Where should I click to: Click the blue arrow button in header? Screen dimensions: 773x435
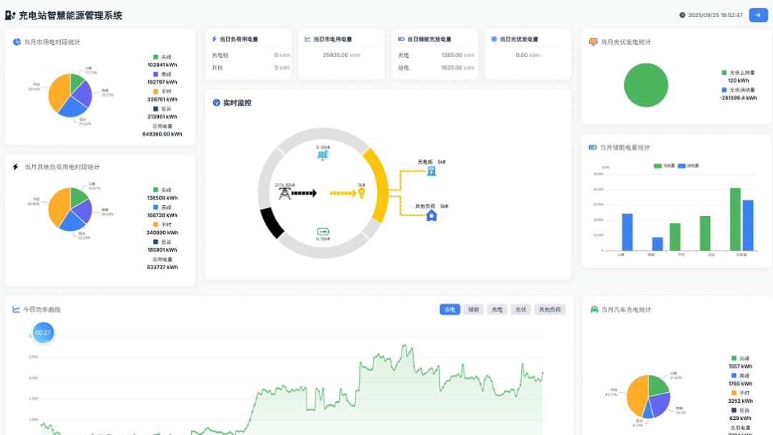758,15
